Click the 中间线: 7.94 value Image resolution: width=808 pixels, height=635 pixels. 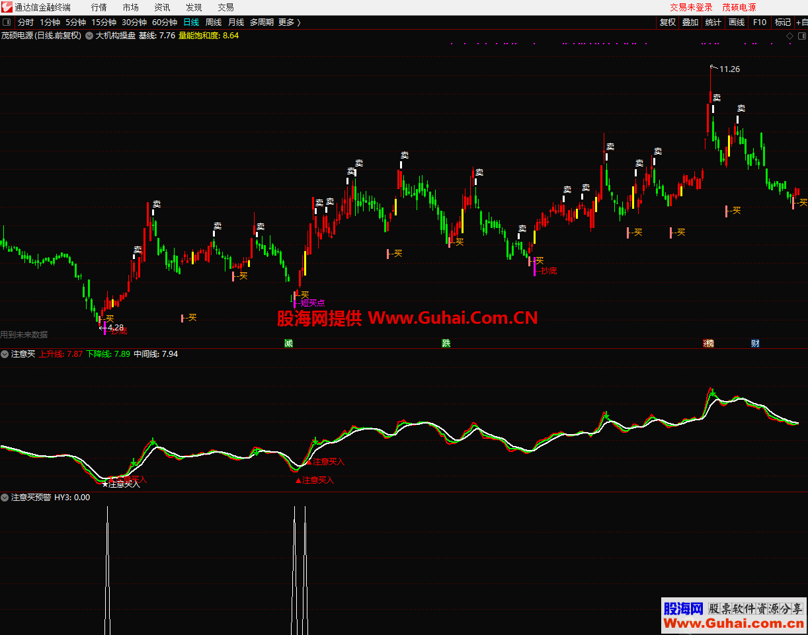click(156, 354)
